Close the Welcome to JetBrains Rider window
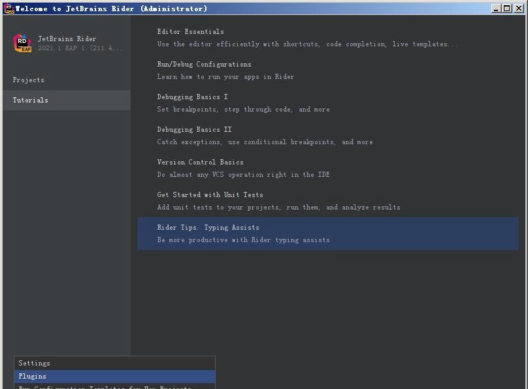Viewport: 528px width, 389px height. (x=519, y=8)
